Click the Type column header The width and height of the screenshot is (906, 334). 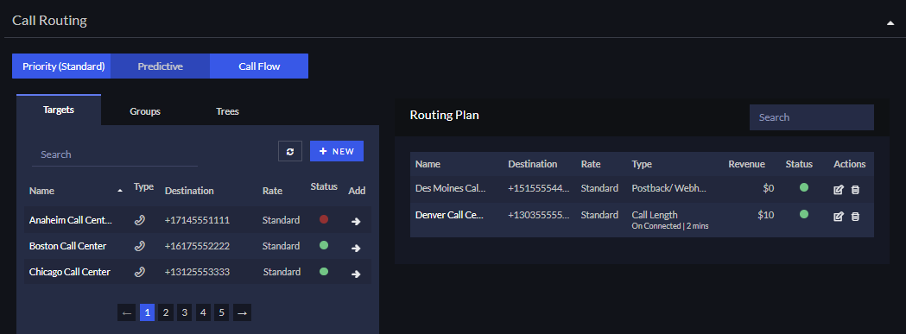(143, 186)
